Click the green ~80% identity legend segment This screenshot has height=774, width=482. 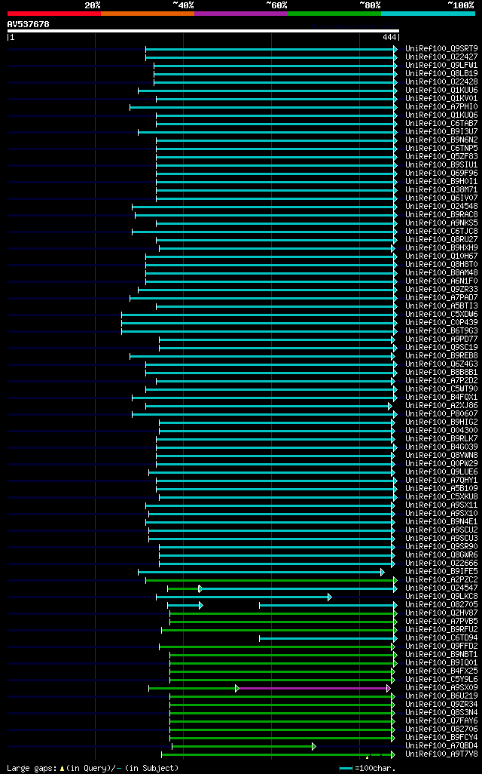pos(334,14)
